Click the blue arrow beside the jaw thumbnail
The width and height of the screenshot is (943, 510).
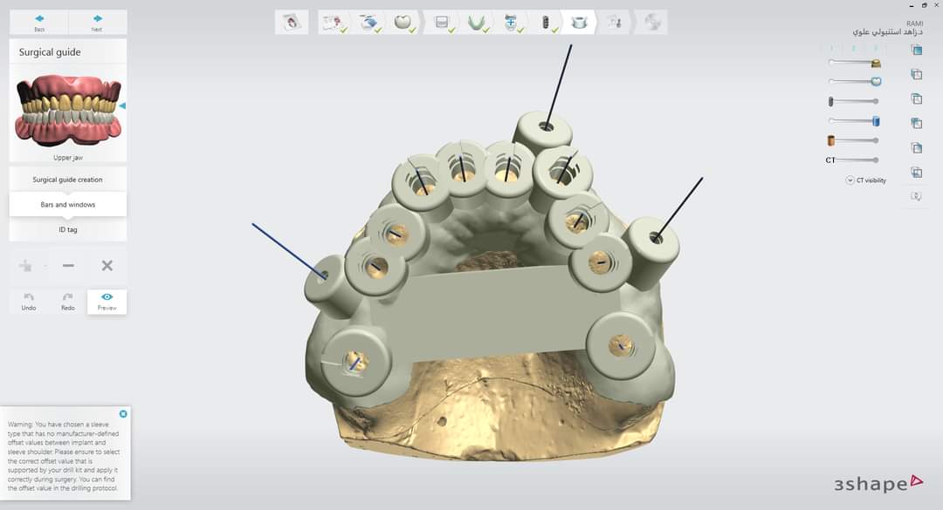coord(122,105)
